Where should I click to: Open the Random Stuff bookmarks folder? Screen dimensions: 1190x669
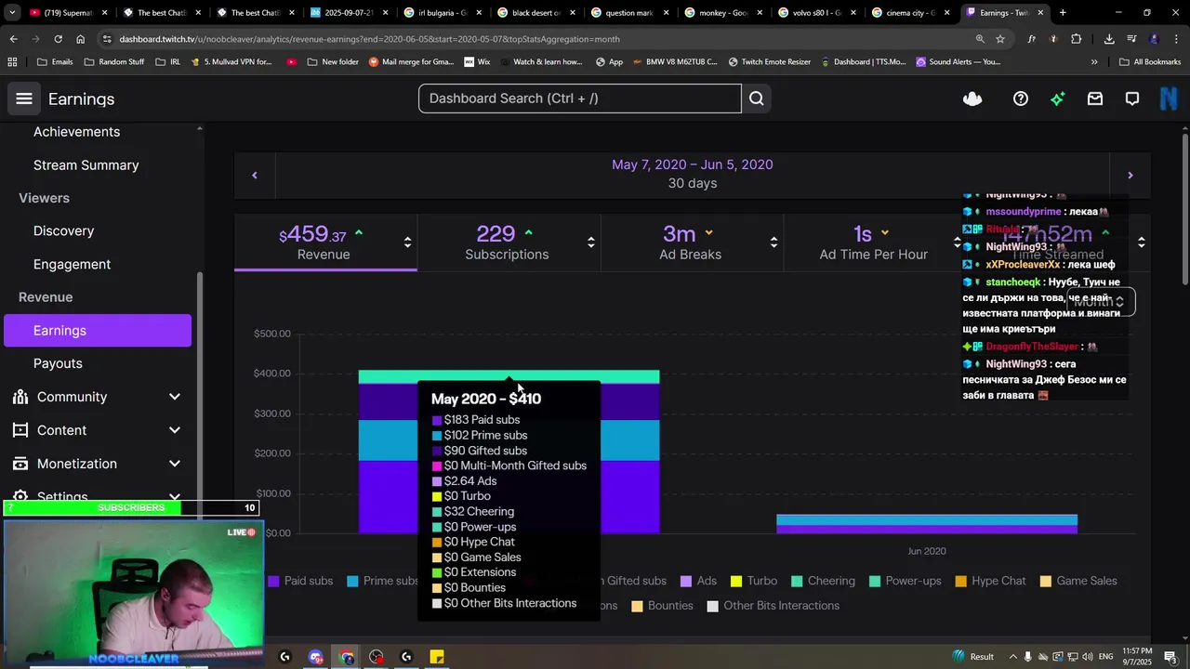pyautogui.click(x=113, y=62)
